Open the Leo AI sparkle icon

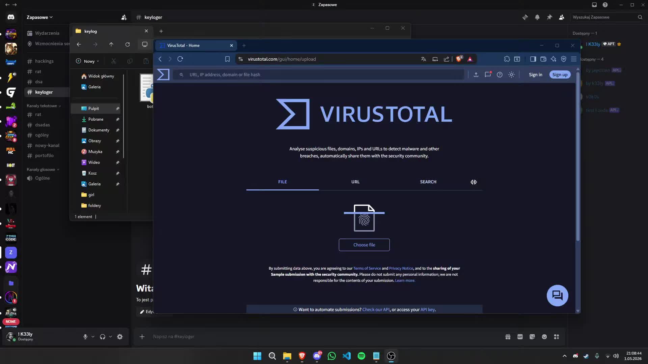tap(553, 59)
